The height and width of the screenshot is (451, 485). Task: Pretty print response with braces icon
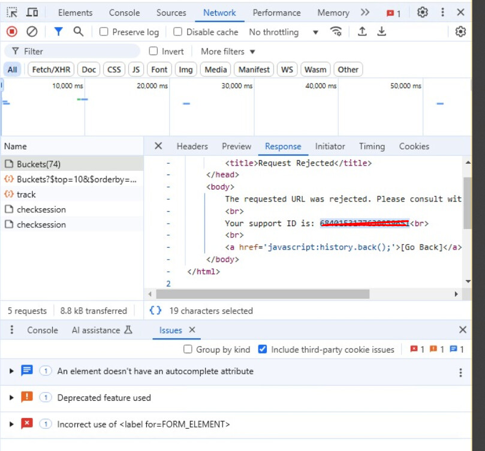pyautogui.click(x=155, y=310)
